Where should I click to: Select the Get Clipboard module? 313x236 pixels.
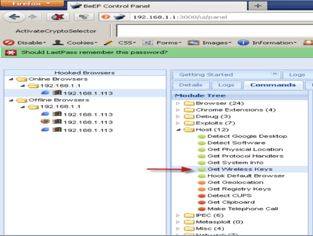(x=231, y=202)
